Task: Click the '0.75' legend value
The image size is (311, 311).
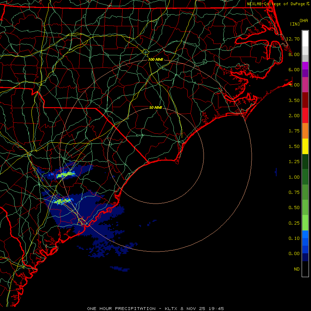Action: coord(294,192)
